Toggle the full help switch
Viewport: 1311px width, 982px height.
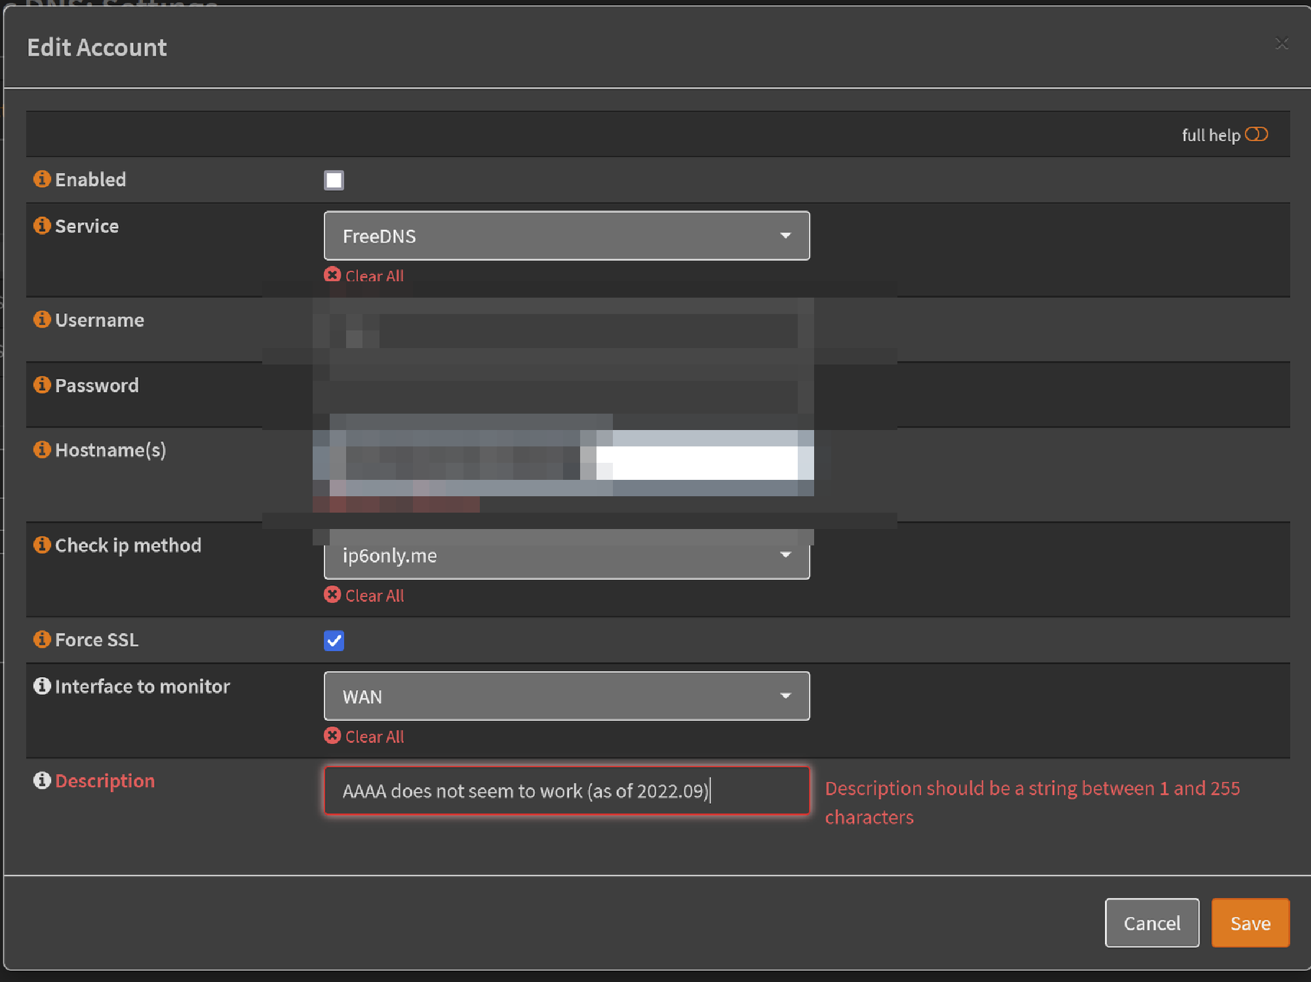pyautogui.click(x=1257, y=134)
